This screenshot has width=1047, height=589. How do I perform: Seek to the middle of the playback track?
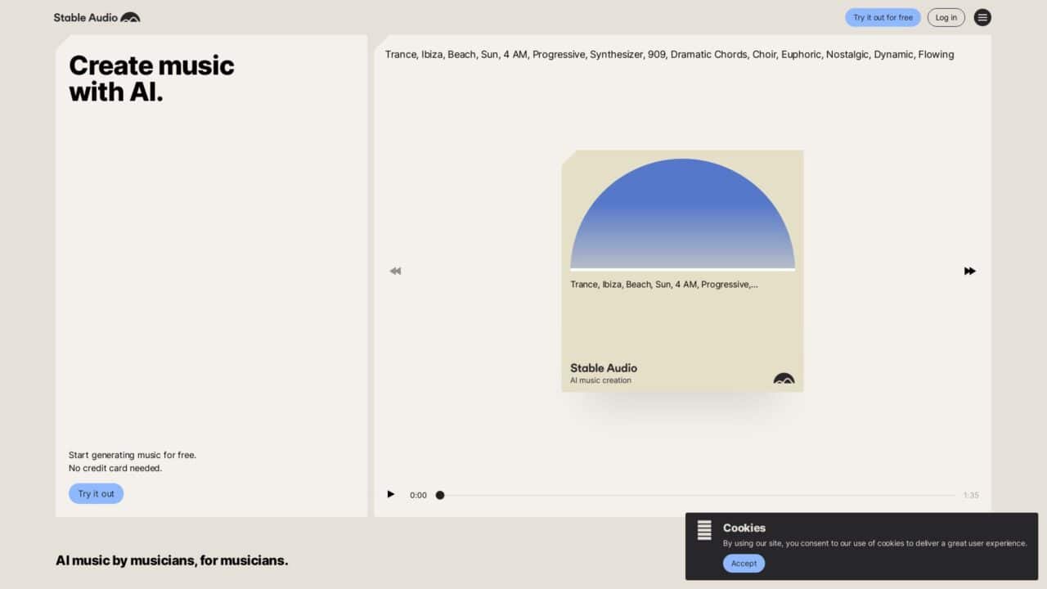coord(697,495)
